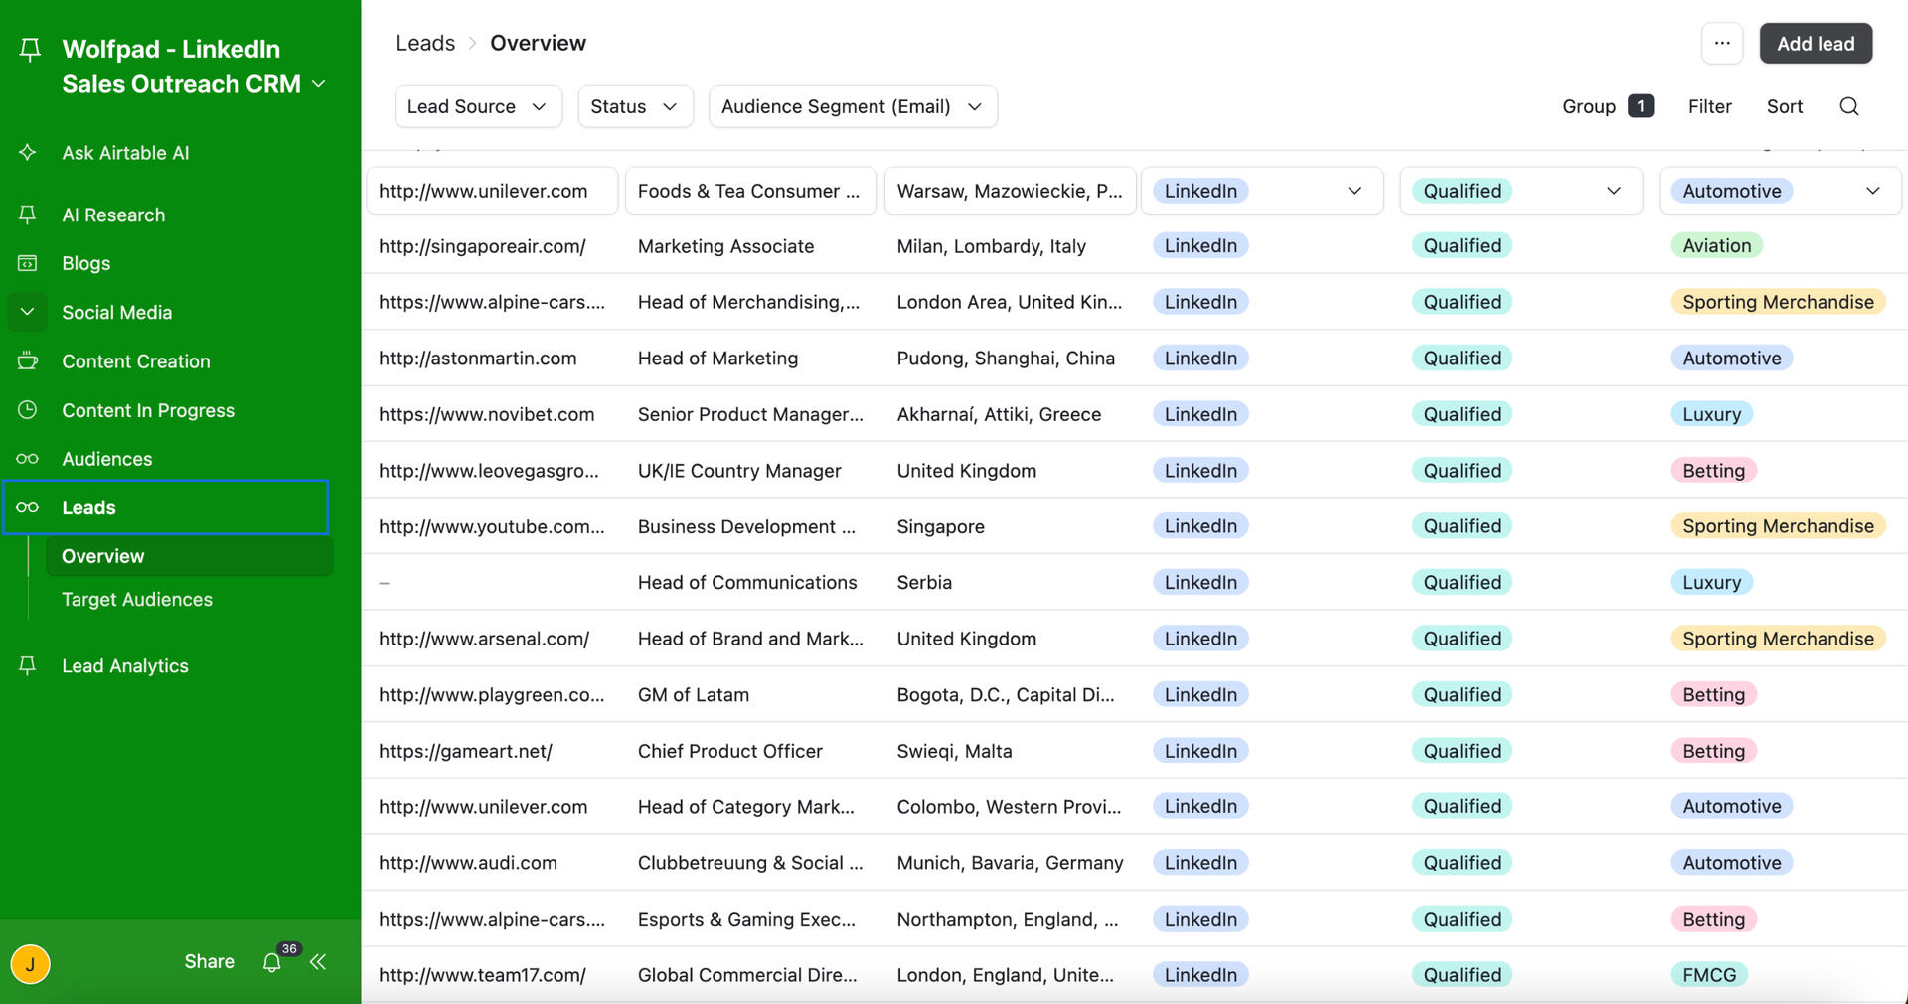Image resolution: width=1908 pixels, height=1004 pixels.
Task: Click the Add lead button
Action: [x=1815, y=44]
